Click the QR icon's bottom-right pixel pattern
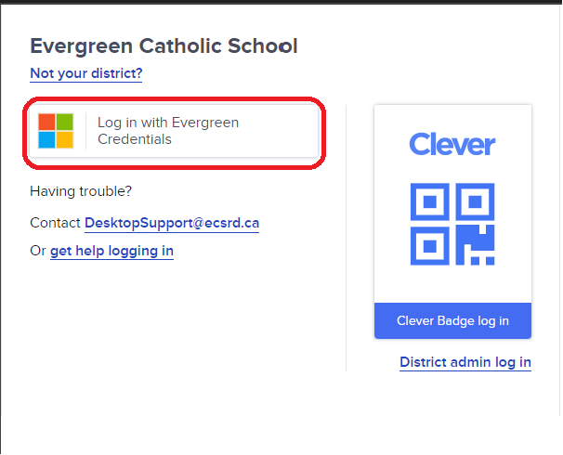563x455 pixels. 475,245
